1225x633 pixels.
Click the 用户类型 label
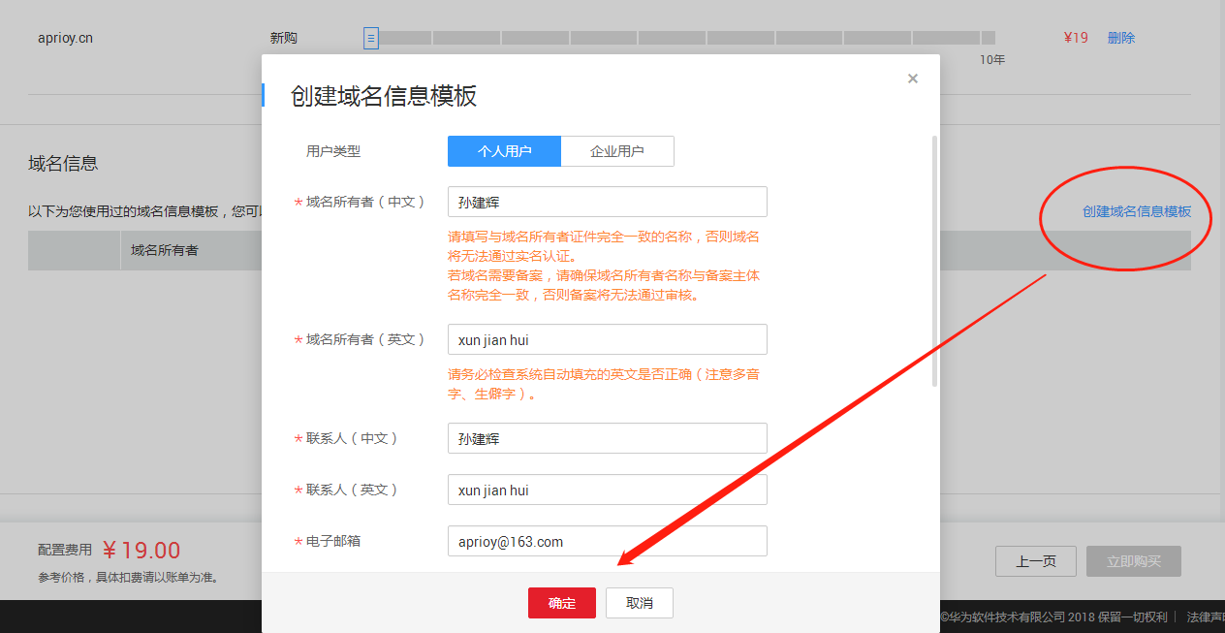[333, 151]
